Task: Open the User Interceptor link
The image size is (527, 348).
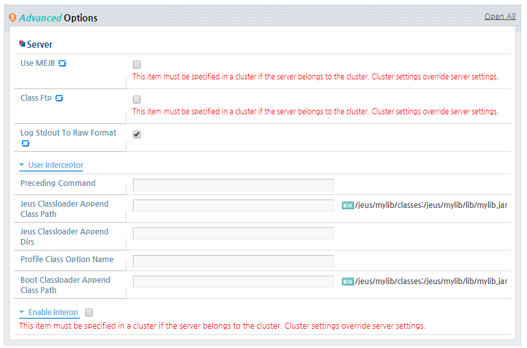Action: point(55,165)
